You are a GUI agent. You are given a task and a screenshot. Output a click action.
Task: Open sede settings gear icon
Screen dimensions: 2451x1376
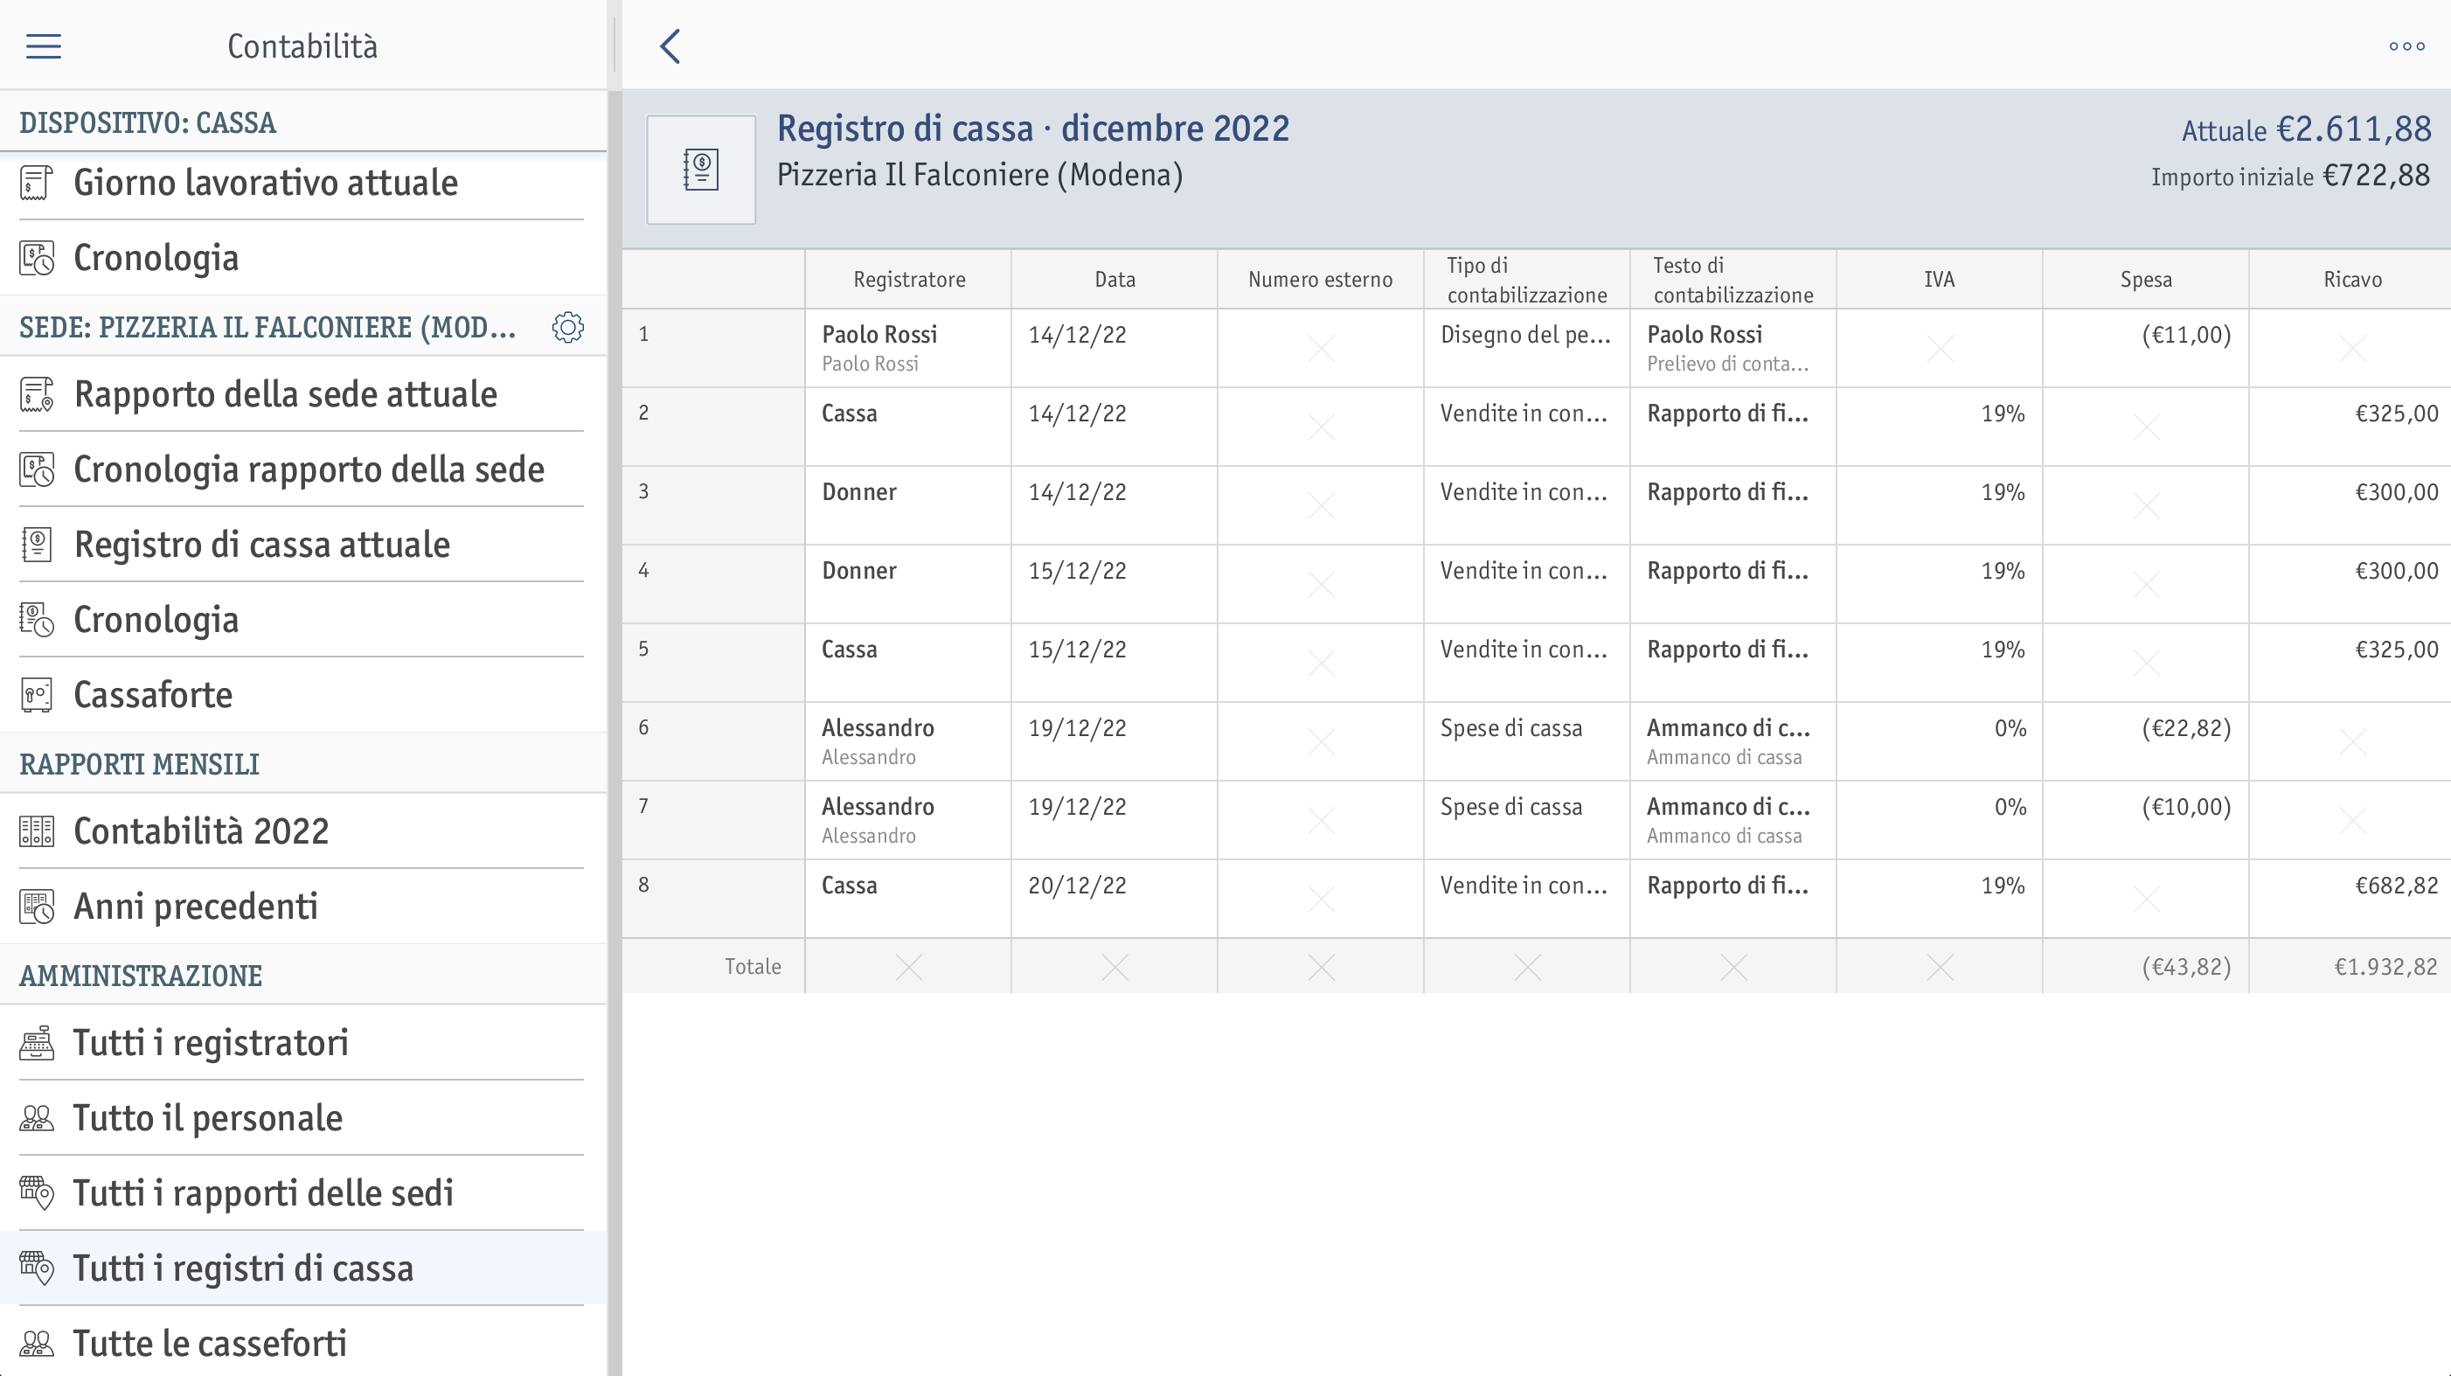coord(568,327)
